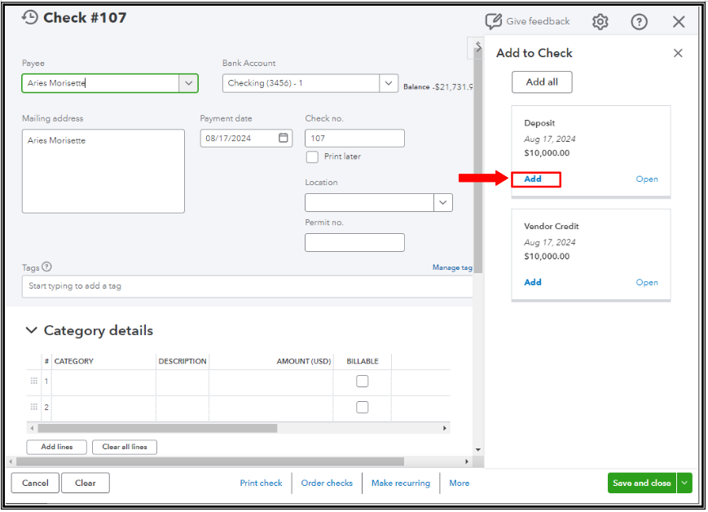Open the Manage tags link
Image resolution: width=708 pixels, height=512 pixels.
tap(452, 267)
